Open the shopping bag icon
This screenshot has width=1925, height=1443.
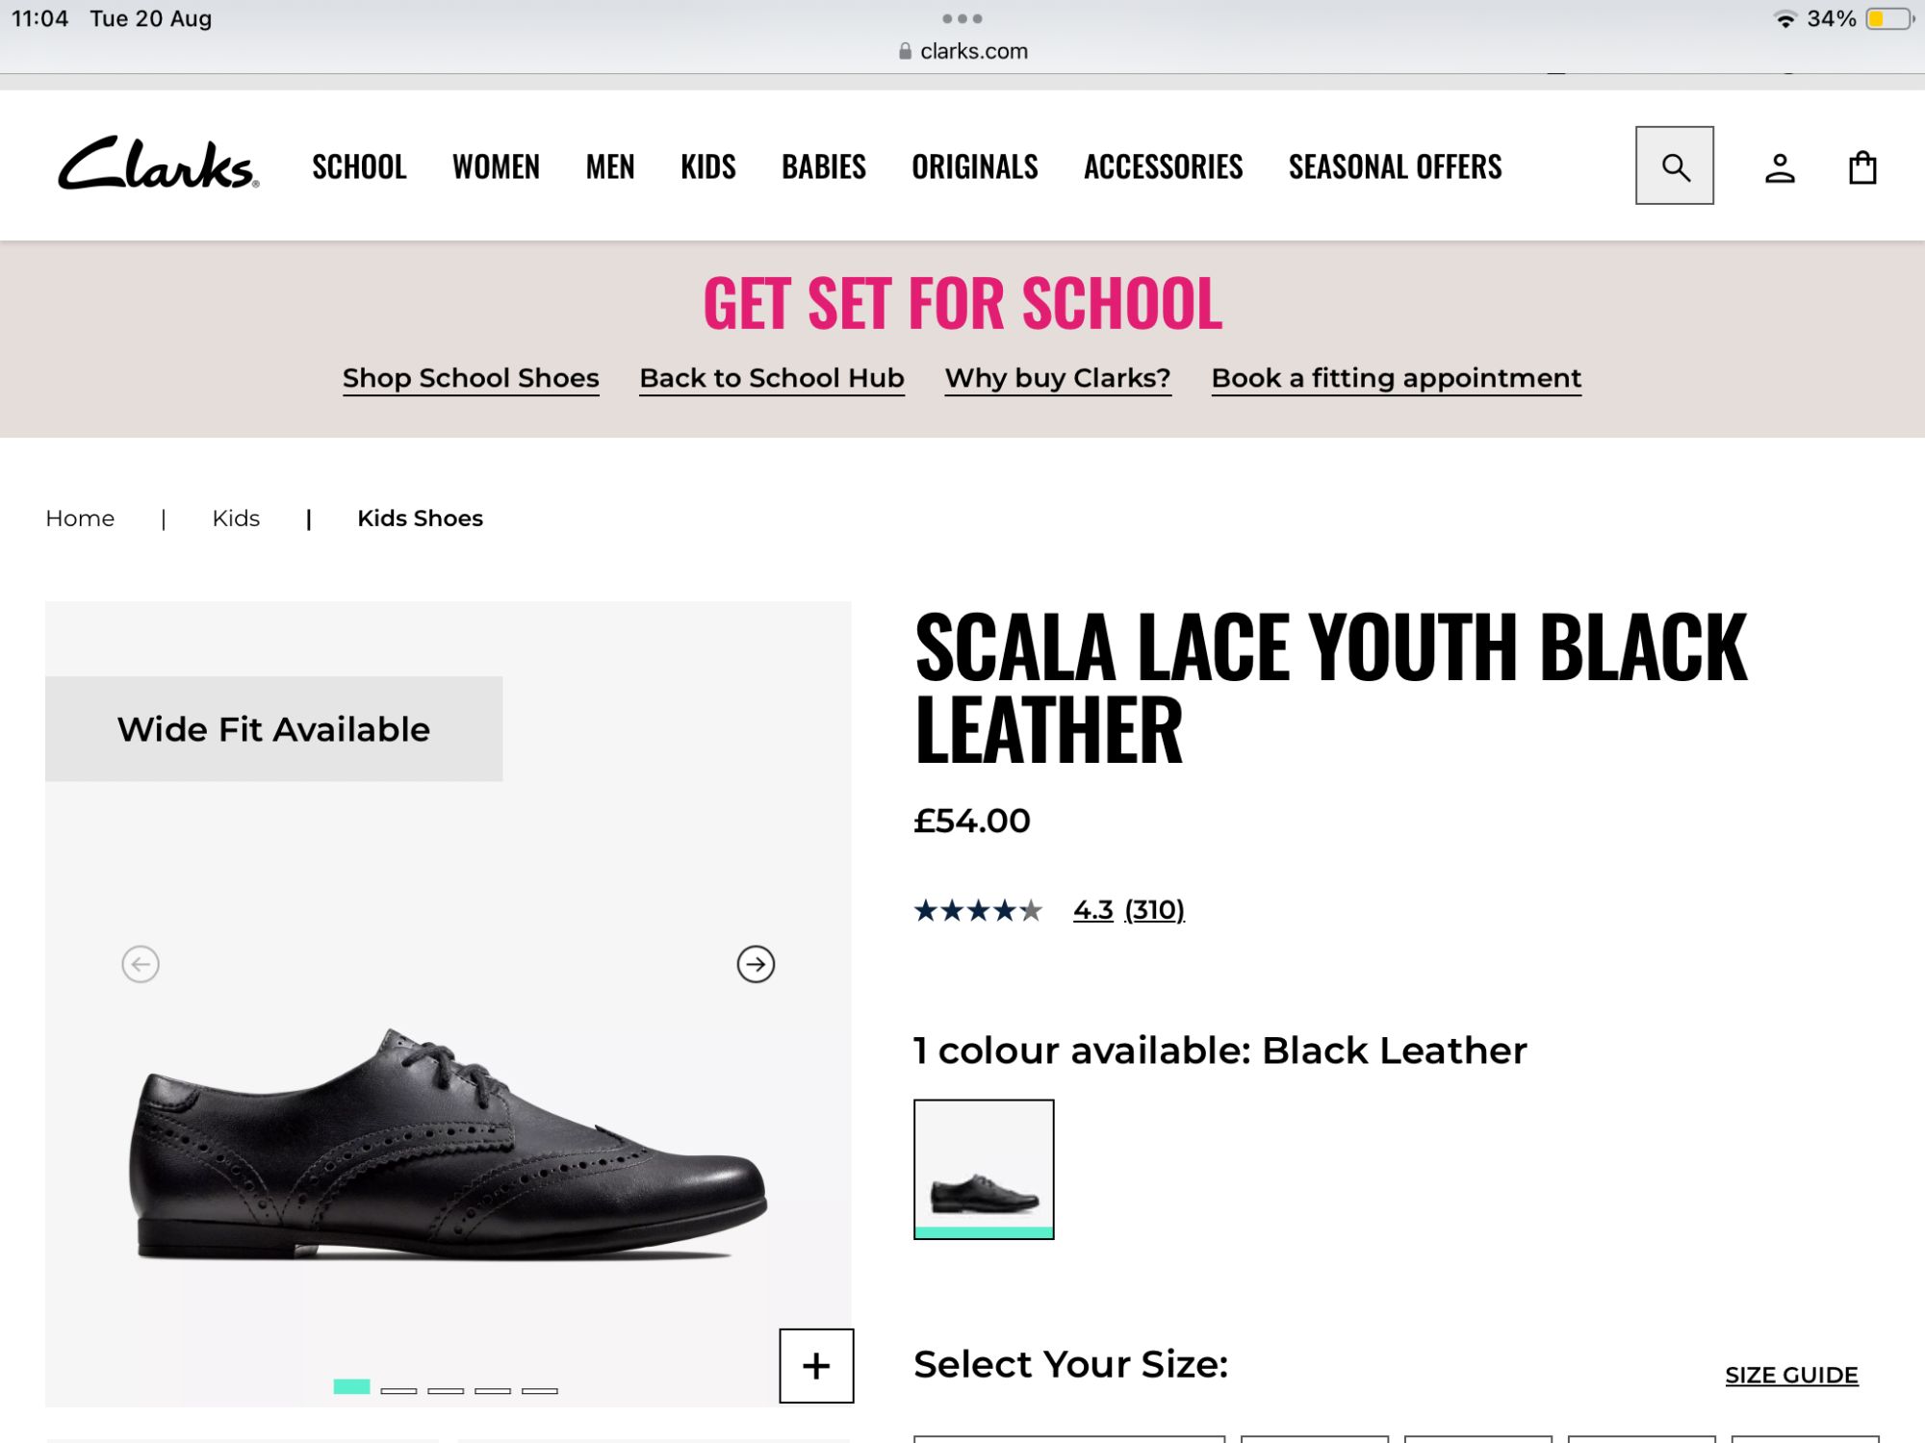pos(1862,167)
